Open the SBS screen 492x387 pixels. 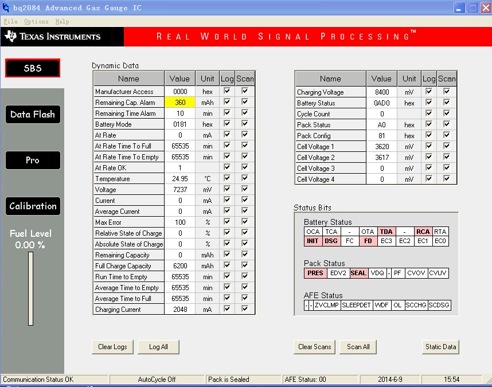tap(33, 68)
